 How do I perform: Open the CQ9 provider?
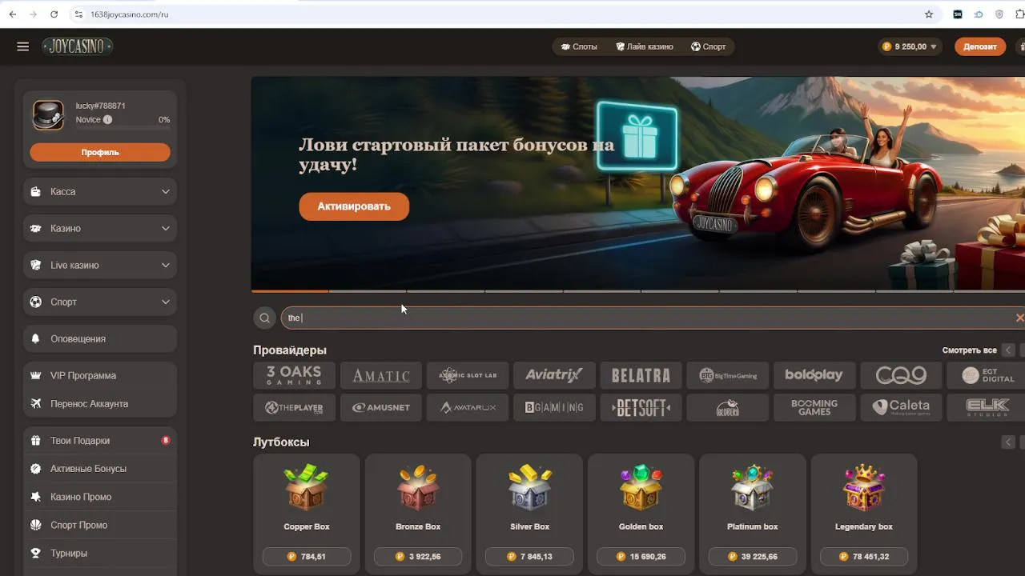point(901,375)
